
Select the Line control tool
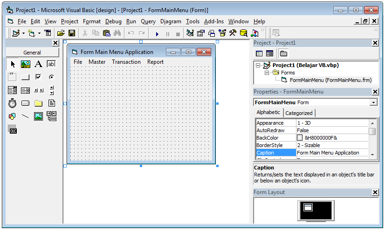coord(25,116)
